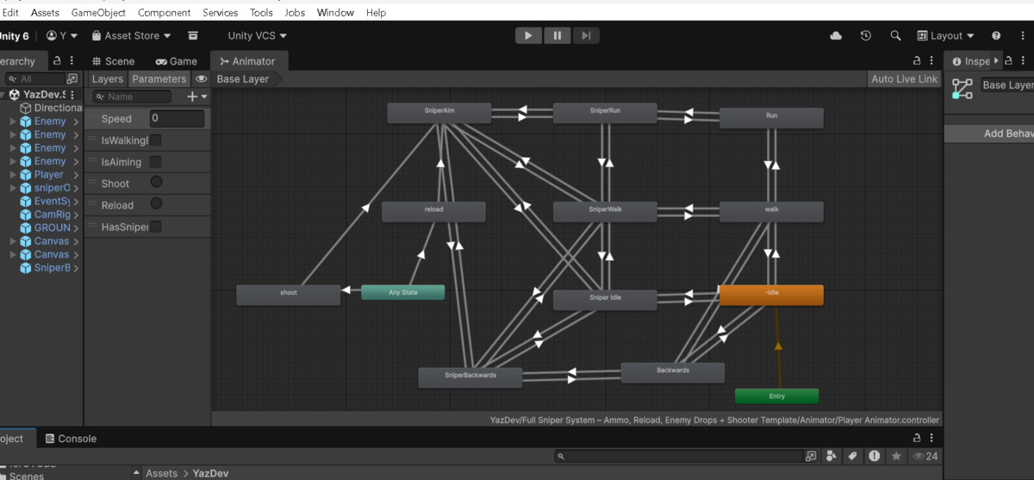Select the SniperAim state node
Viewport: 1034px width, 480px height.
click(x=439, y=113)
